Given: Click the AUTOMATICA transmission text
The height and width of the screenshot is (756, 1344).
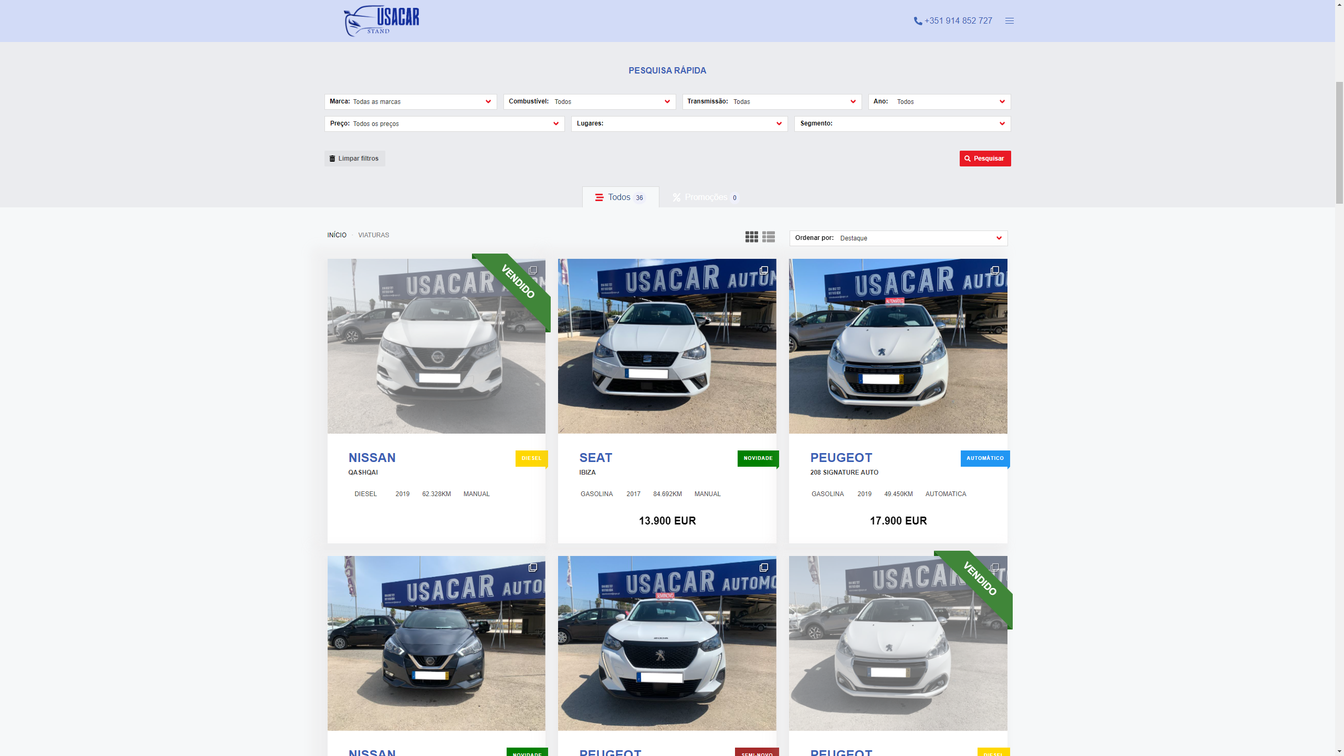Looking at the screenshot, I should (x=946, y=494).
